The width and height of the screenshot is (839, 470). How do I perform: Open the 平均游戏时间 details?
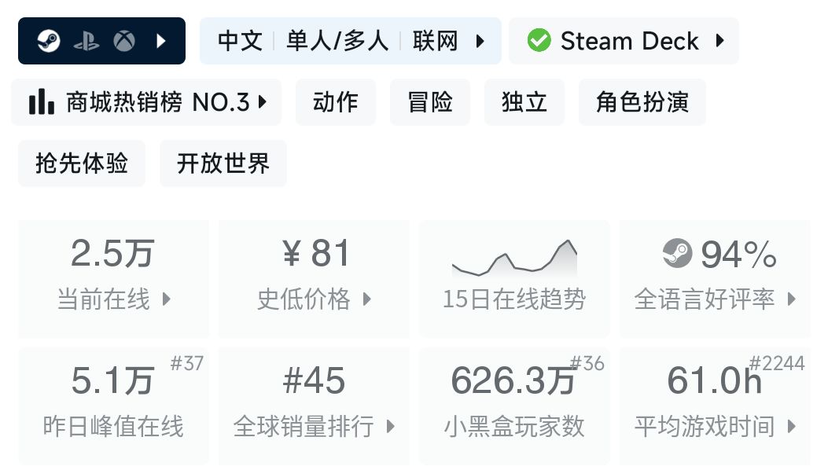pyautogui.click(x=715, y=406)
